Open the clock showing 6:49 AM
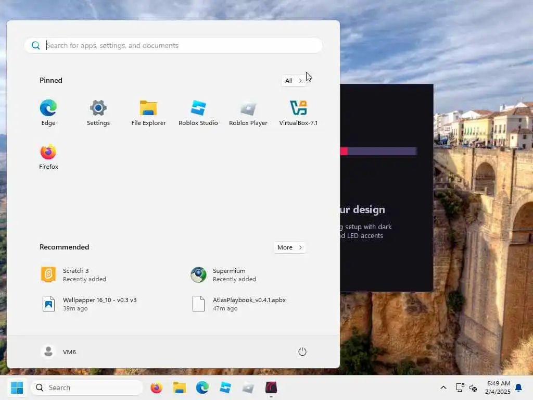Image resolution: width=533 pixels, height=400 pixels. pyautogui.click(x=498, y=387)
